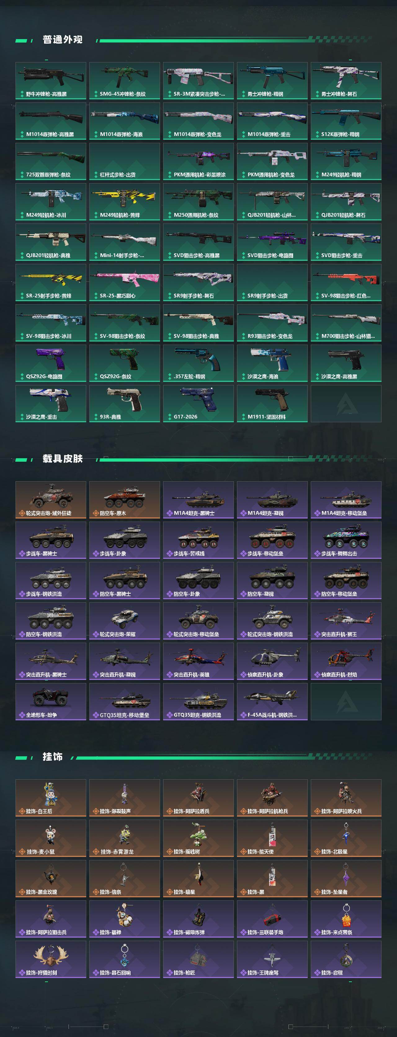The width and height of the screenshot is (397, 1037).
Task: Choose the M1911-坚固材料 pistol skin
Action: pos(272,403)
